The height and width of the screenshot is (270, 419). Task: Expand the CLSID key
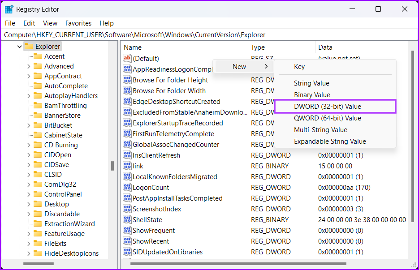pos(29,175)
